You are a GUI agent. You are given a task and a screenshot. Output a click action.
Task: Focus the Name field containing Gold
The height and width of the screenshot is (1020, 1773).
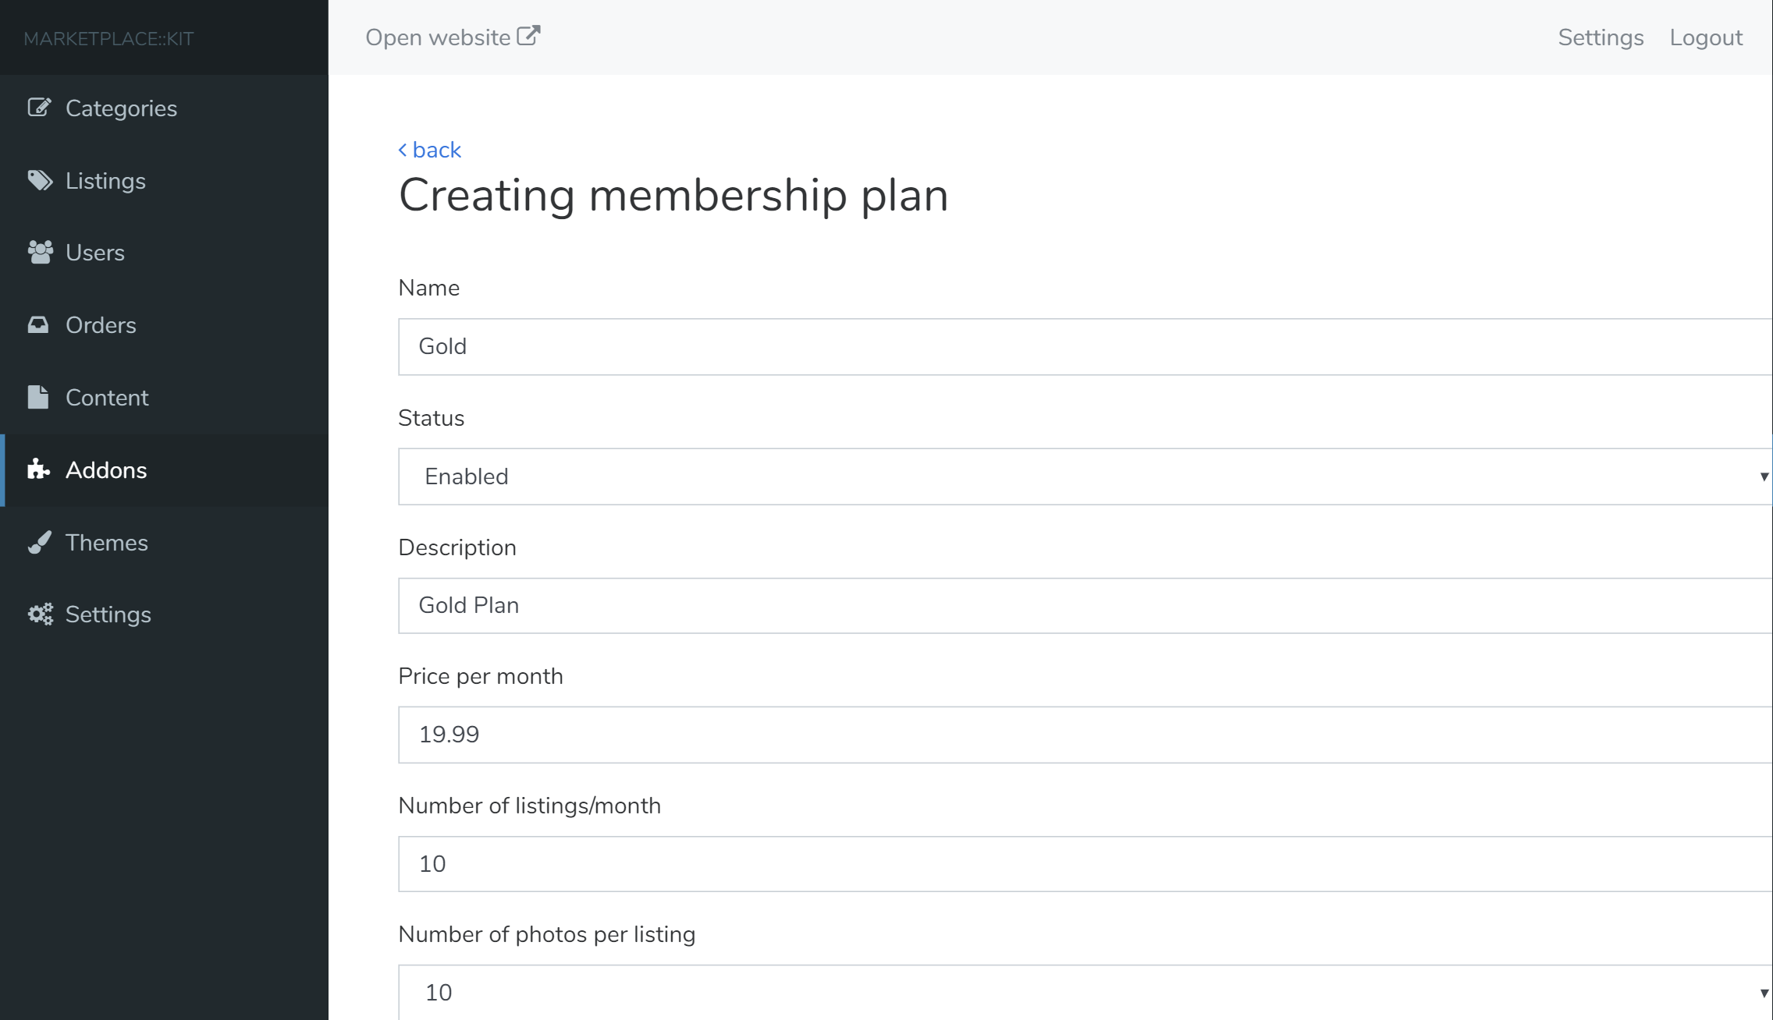(x=1085, y=347)
